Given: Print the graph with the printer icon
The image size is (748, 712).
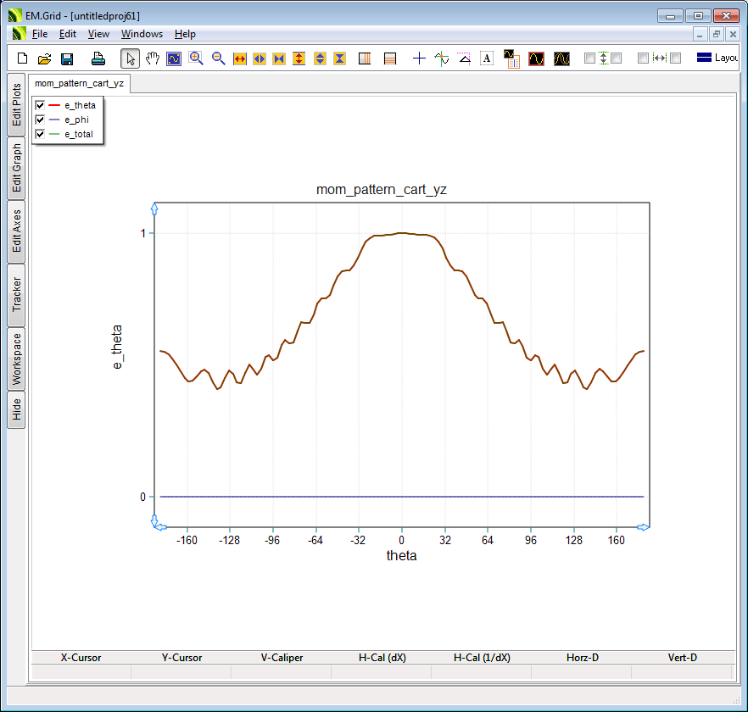Looking at the screenshot, I should point(98,58).
